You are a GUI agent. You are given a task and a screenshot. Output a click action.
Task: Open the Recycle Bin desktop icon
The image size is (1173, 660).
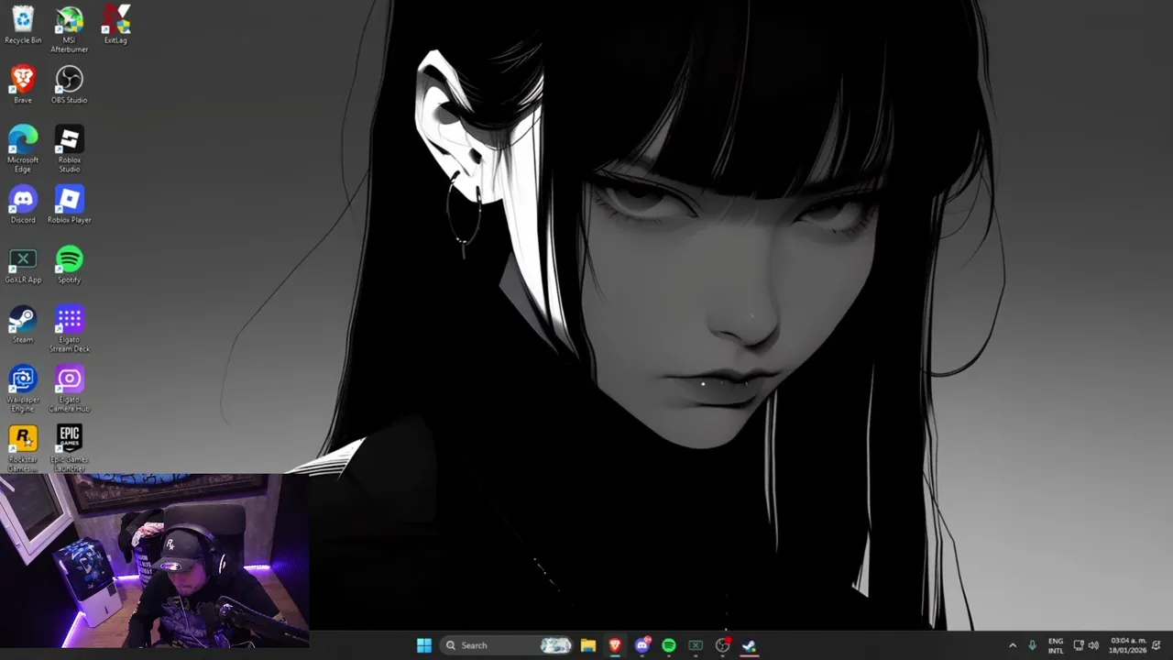coord(23,25)
